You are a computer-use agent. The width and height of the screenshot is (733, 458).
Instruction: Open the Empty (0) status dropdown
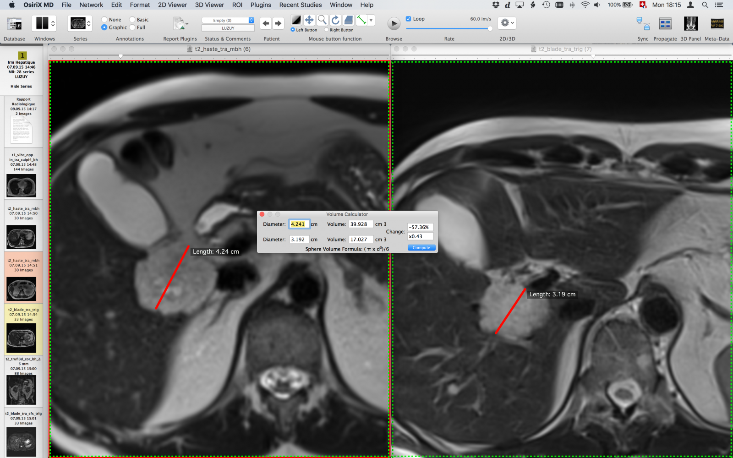click(x=227, y=20)
